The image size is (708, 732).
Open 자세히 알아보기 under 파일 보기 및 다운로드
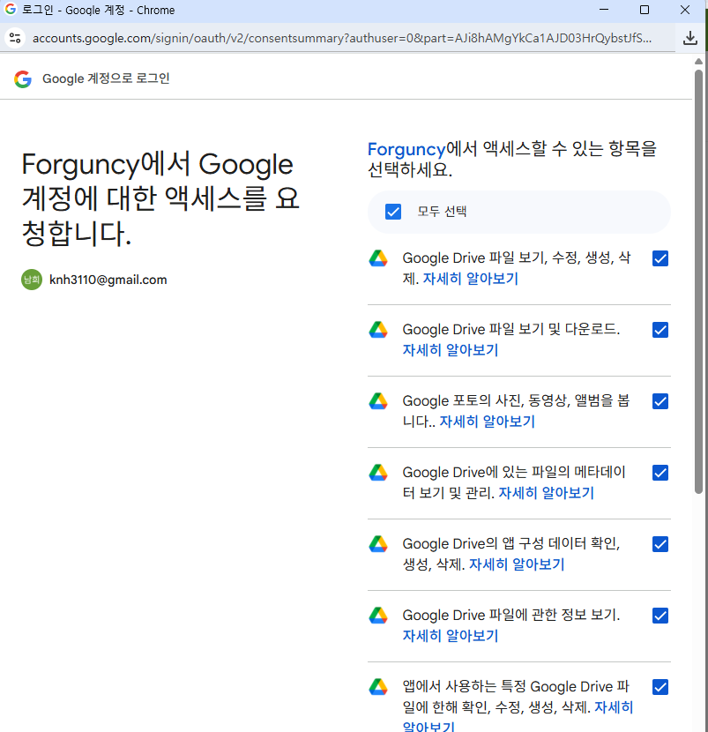[x=451, y=349]
